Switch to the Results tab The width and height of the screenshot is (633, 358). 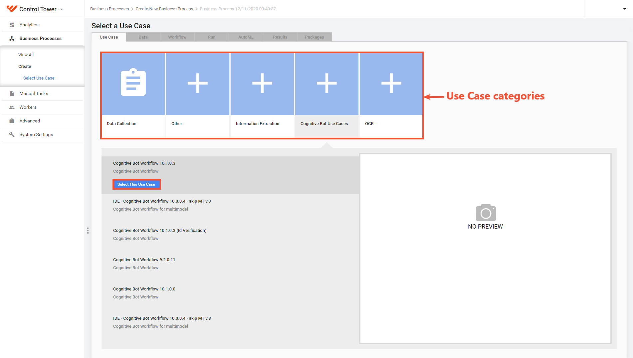click(280, 37)
